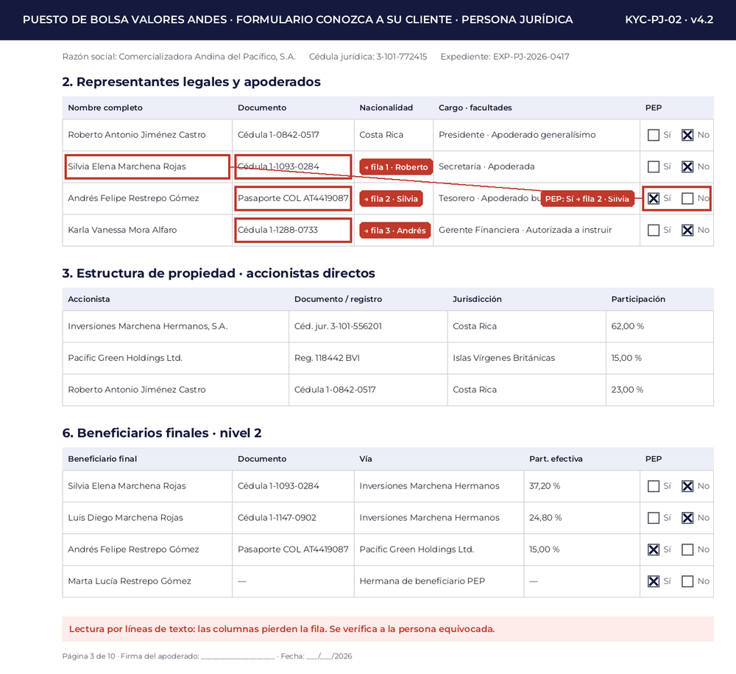
Task: Select Pacific Green Holdings Ltd. in the accionistas table
Action: pyautogui.click(x=125, y=358)
